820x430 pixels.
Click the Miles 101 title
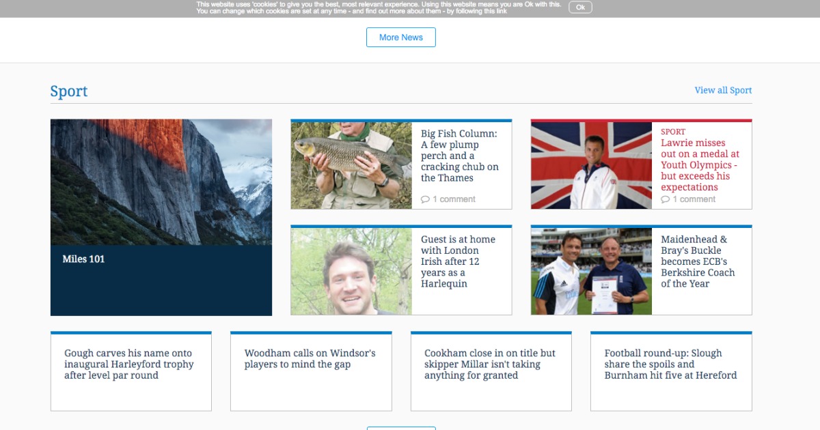tap(83, 259)
